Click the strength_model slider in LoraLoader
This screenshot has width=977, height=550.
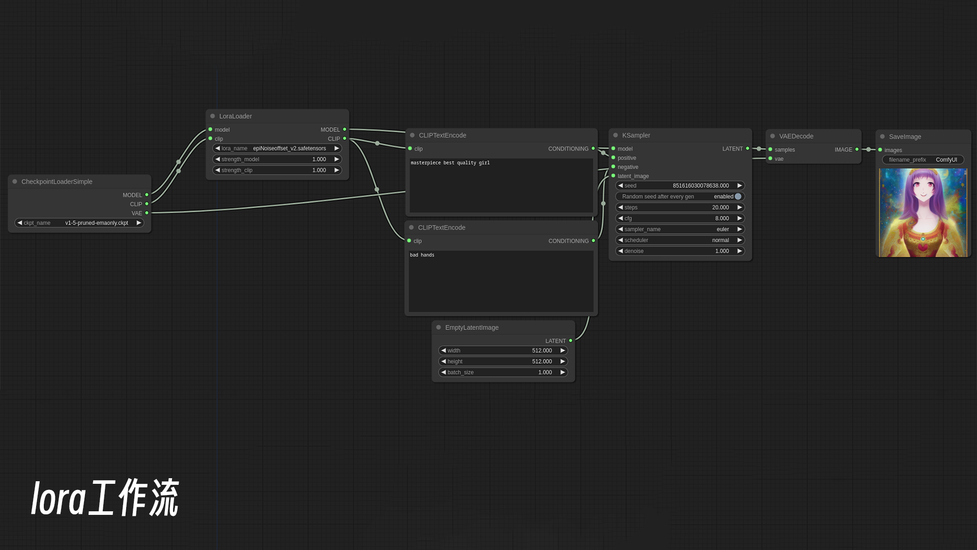[x=277, y=159]
